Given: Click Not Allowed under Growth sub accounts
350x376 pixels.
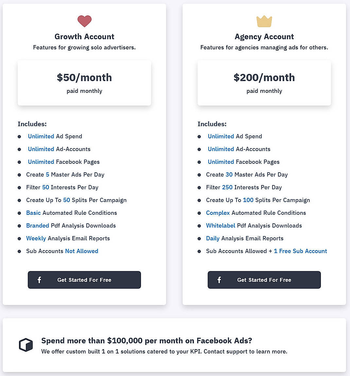Looking at the screenshot, I should pos(81,251).
